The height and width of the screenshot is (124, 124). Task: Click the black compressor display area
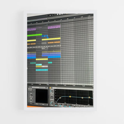pyautogui.click(x=42, y=96)
